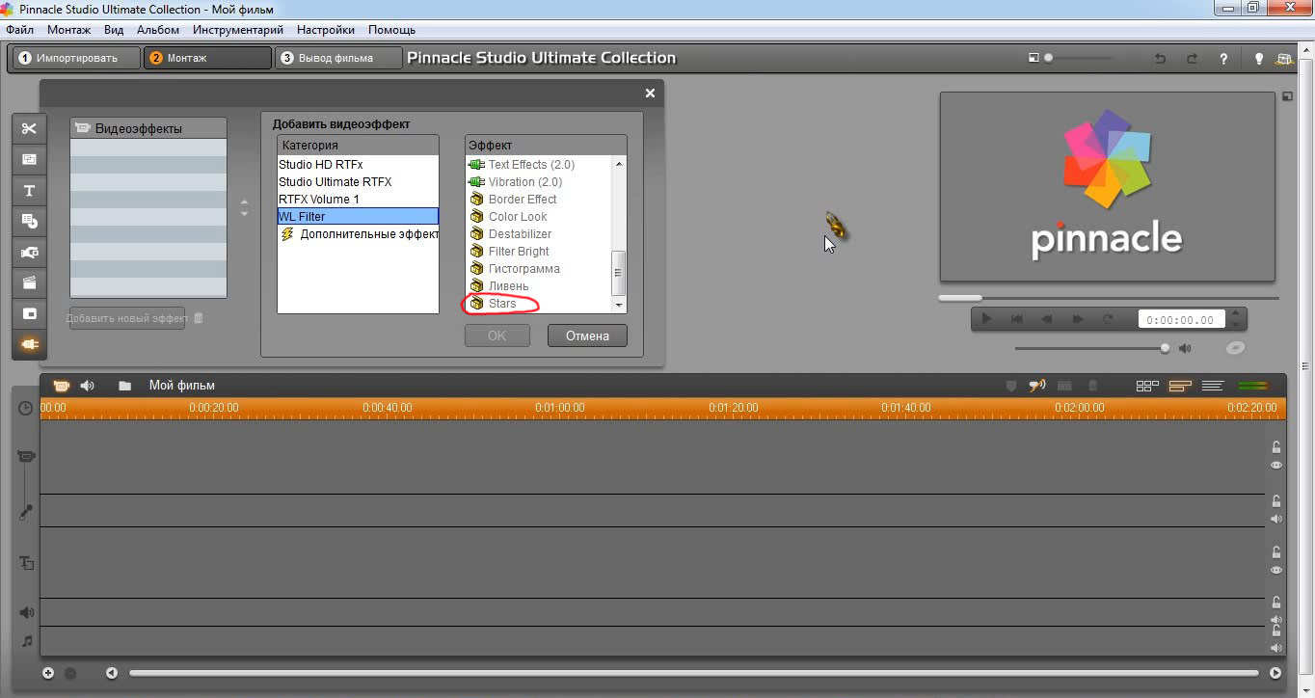Select the title editor T tool

coord(29,191)
